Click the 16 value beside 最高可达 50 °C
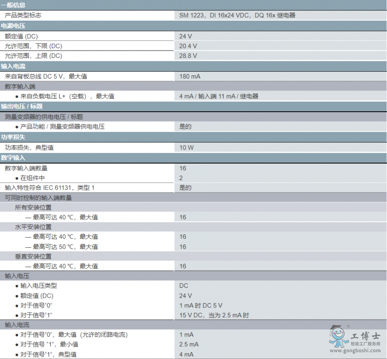The width and height of the screenshot is (387, 359). pos(183,246)
